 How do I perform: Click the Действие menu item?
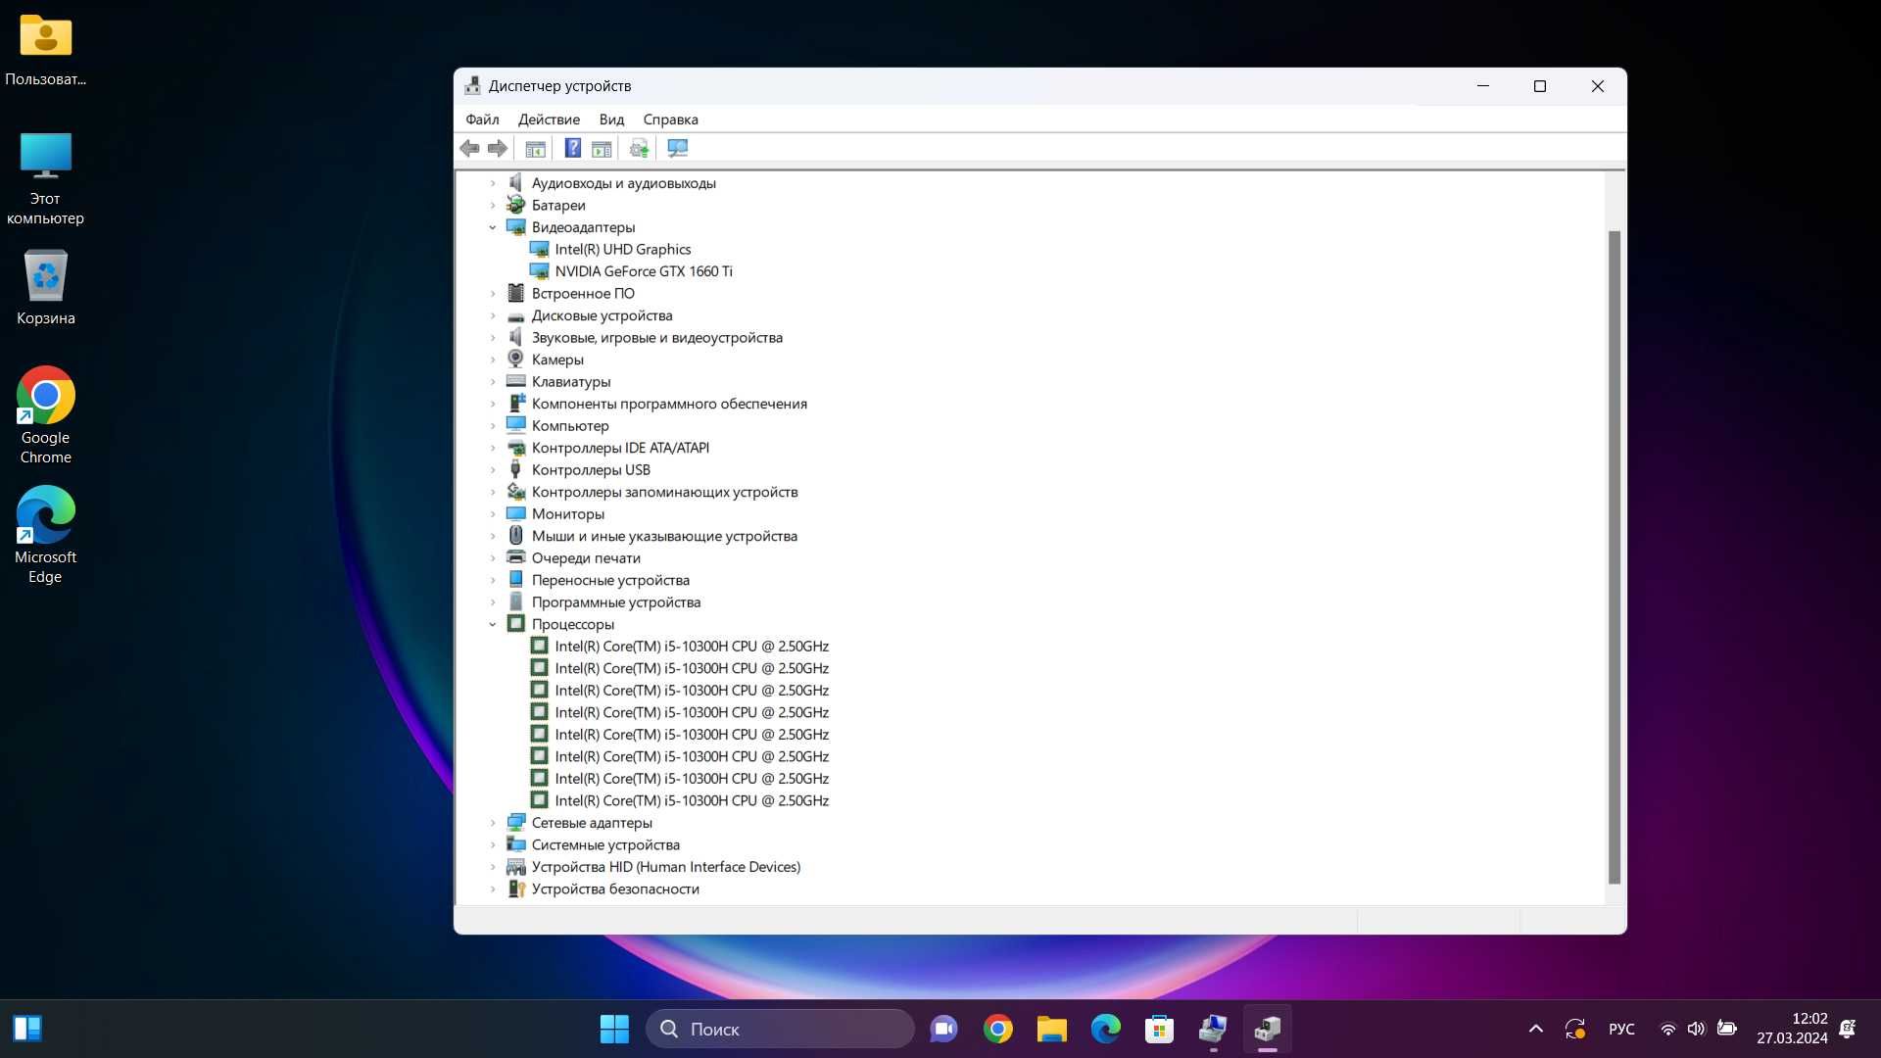point(549,119)
